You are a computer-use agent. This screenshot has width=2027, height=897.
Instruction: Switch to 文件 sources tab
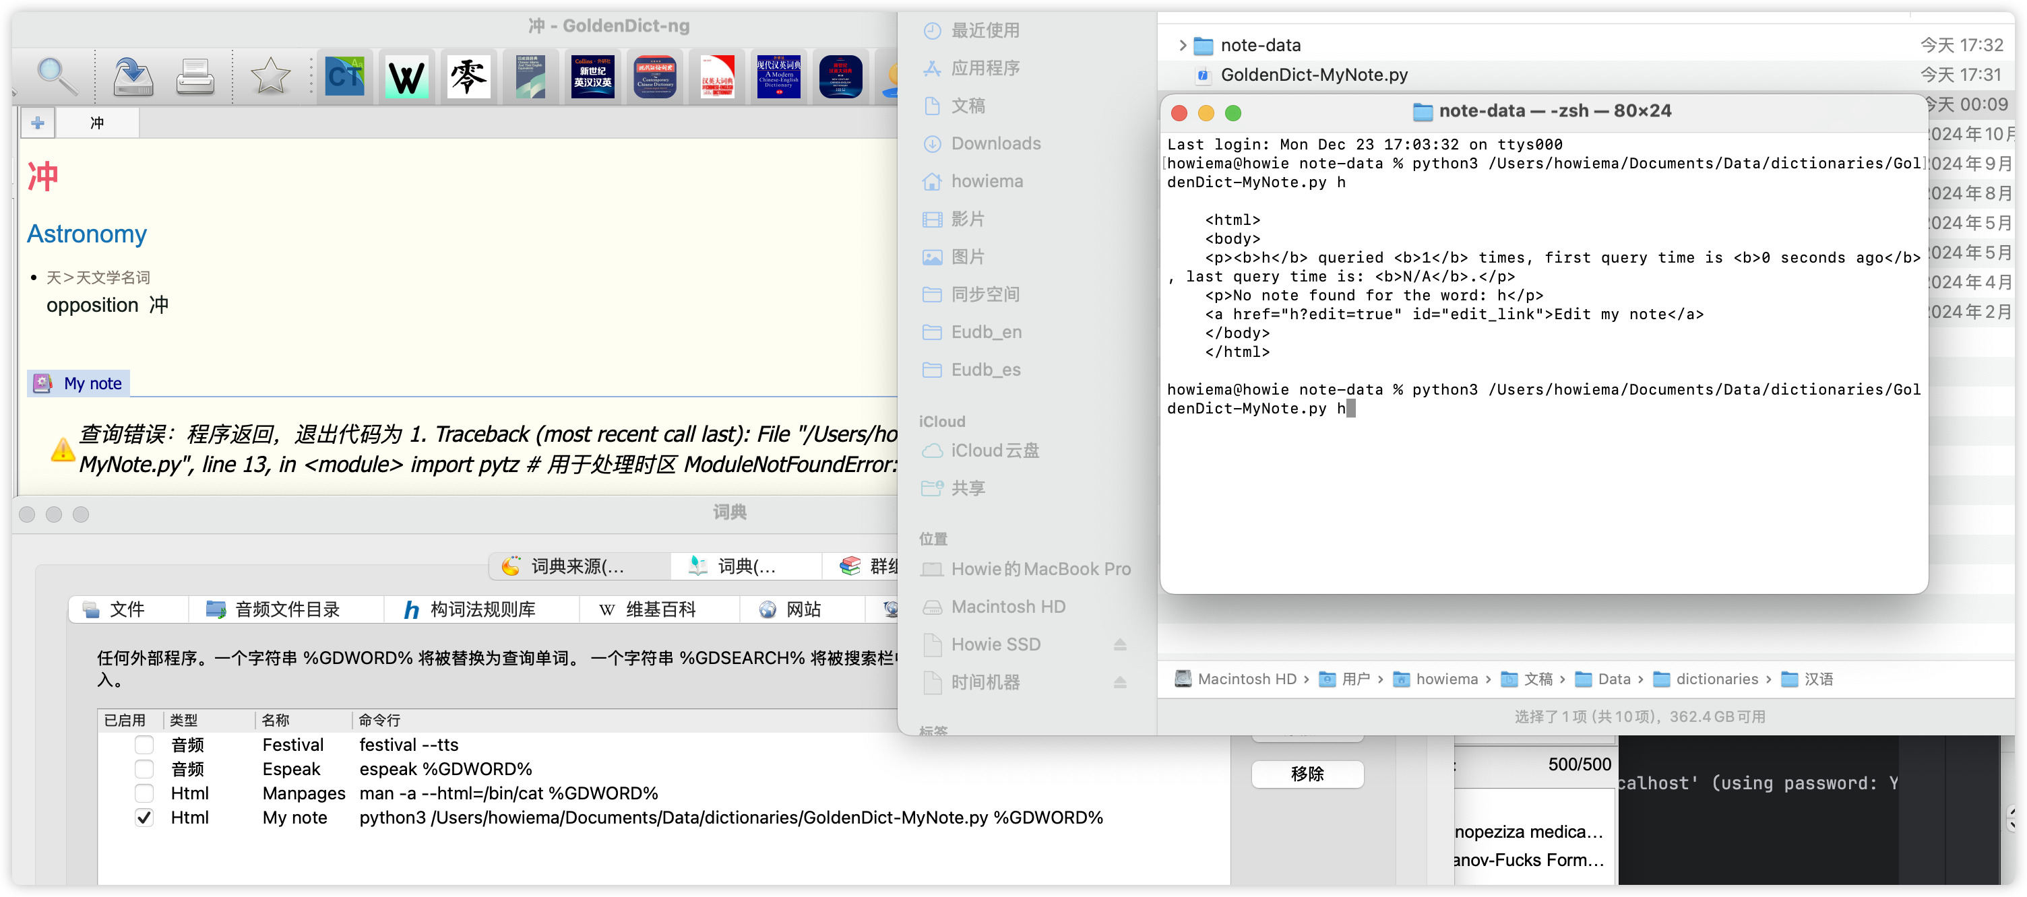coord(127,610)
